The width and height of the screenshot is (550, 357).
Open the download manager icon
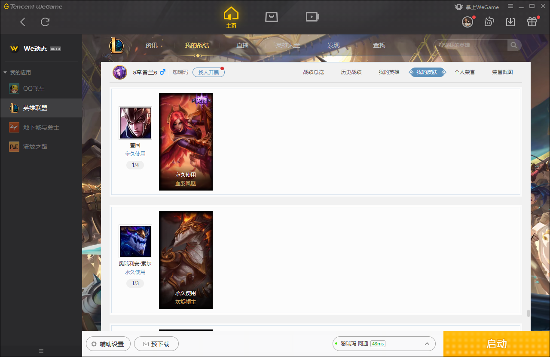510,22
